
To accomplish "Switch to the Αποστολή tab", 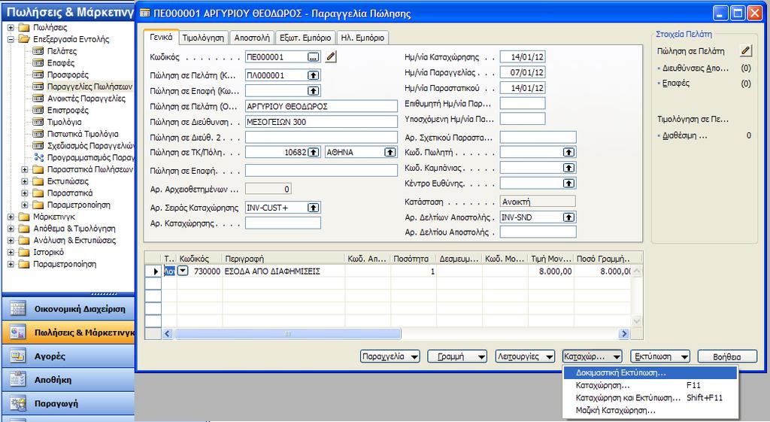I will (x=252, y=38).
